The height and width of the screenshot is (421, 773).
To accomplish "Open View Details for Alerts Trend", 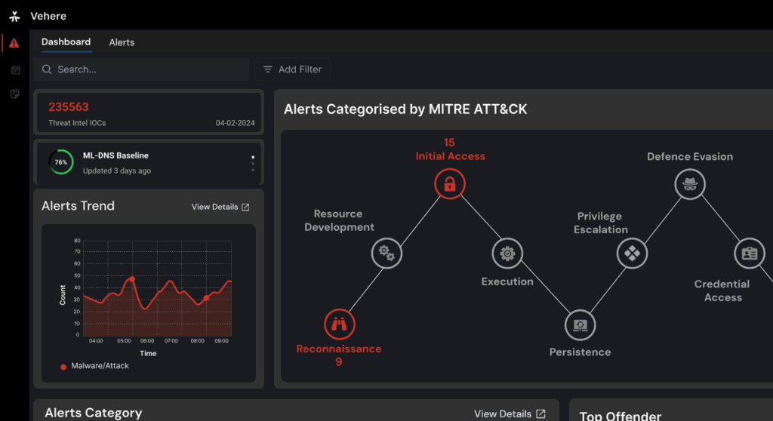I will click(x=220, y=207).
